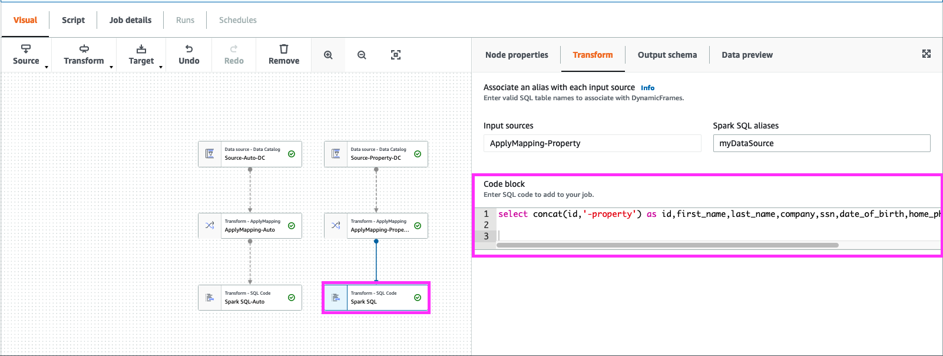Click the horizontal scrollbar in code block

[667, 245]
